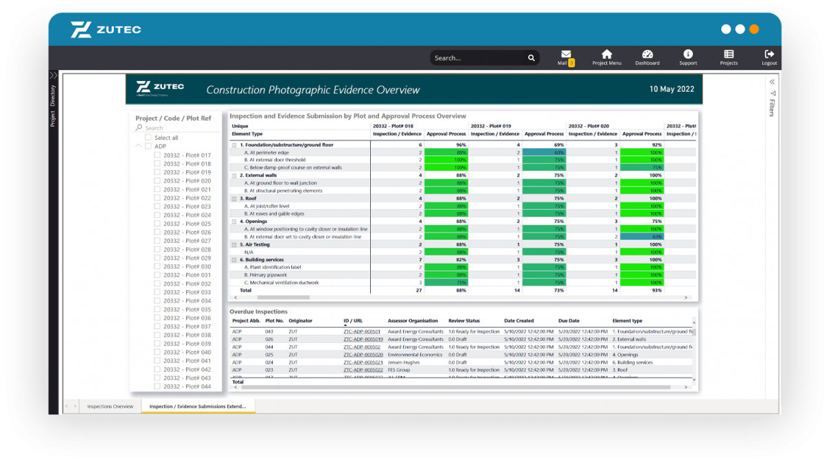Click the Logout icon
Screen dimensions: 824x463
tap(769, 55)
